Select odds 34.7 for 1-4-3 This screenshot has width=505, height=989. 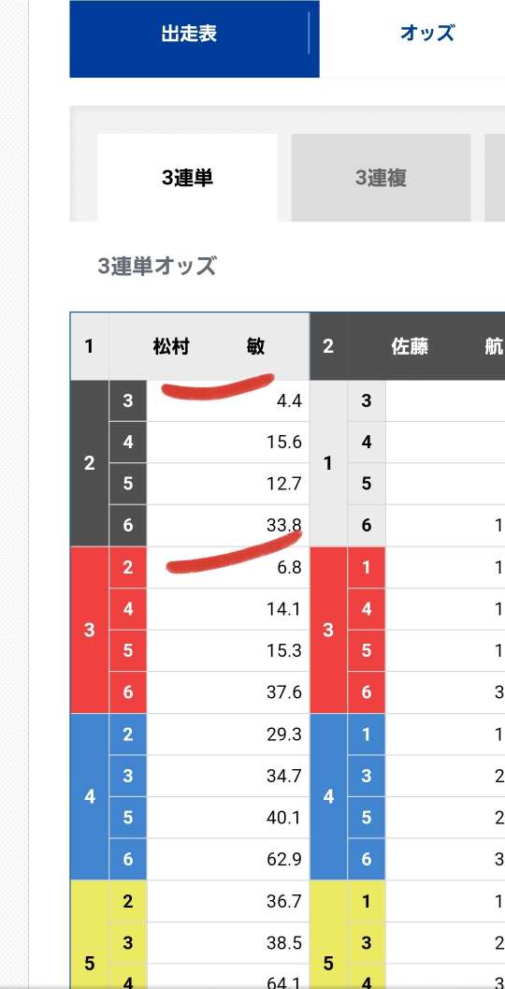(x=227, y=776)
